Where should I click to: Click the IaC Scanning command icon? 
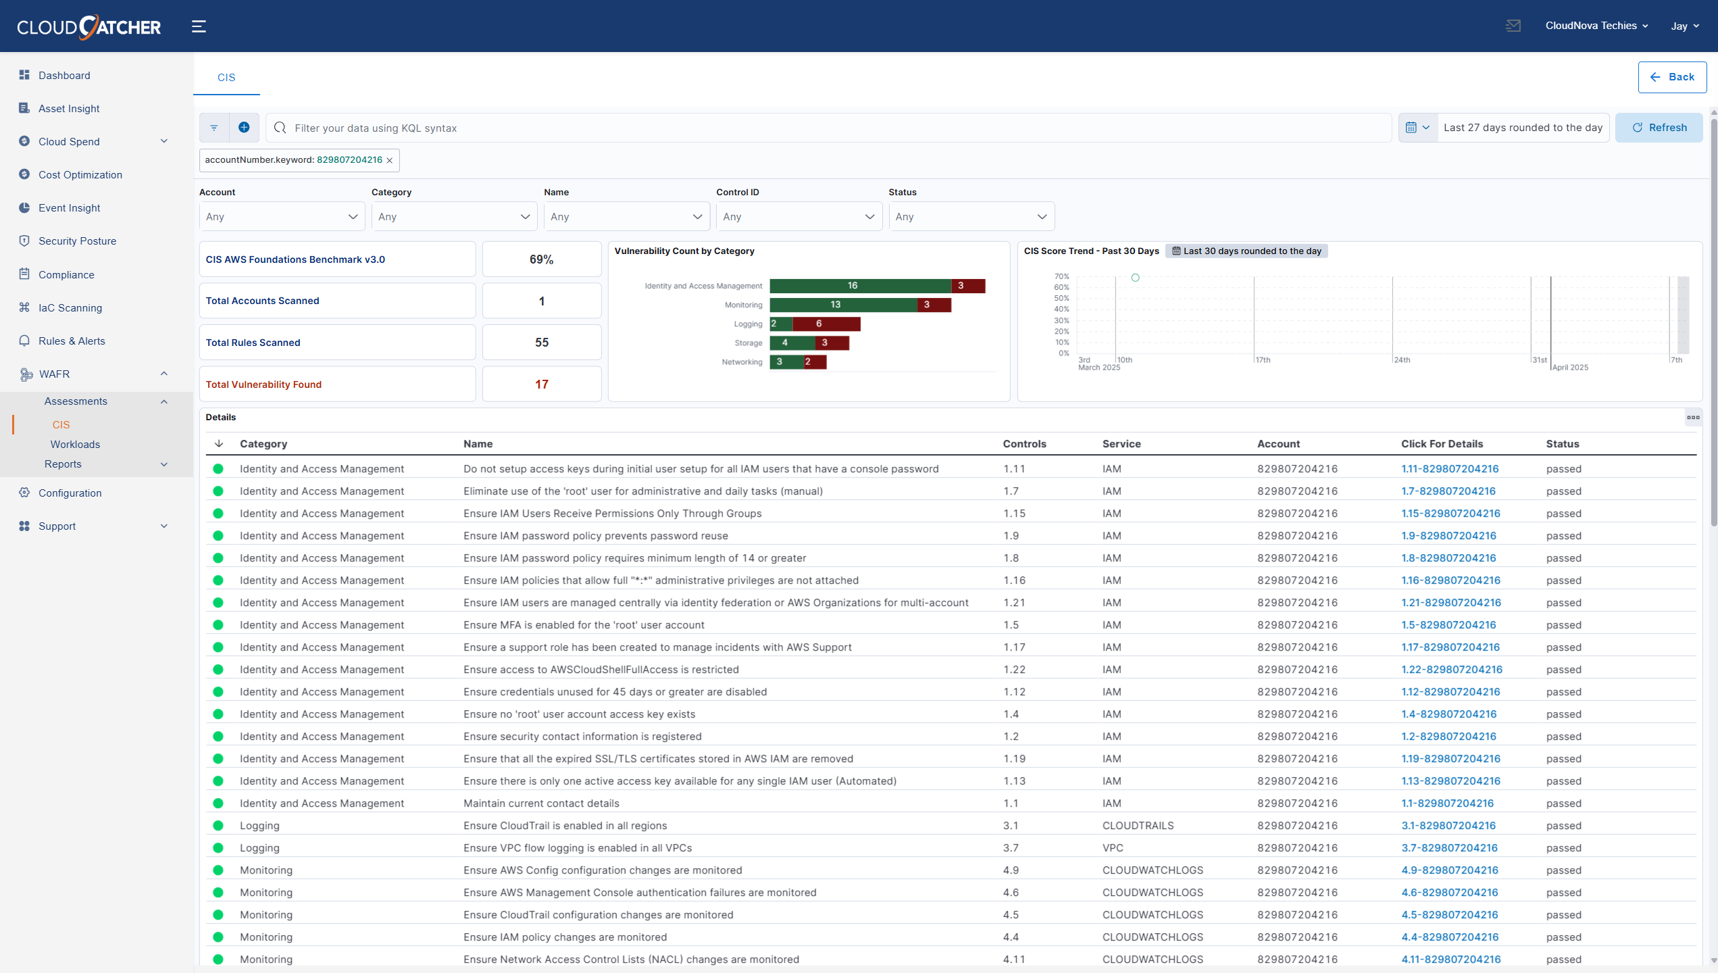pyautogui.click(x=24, y=307)
